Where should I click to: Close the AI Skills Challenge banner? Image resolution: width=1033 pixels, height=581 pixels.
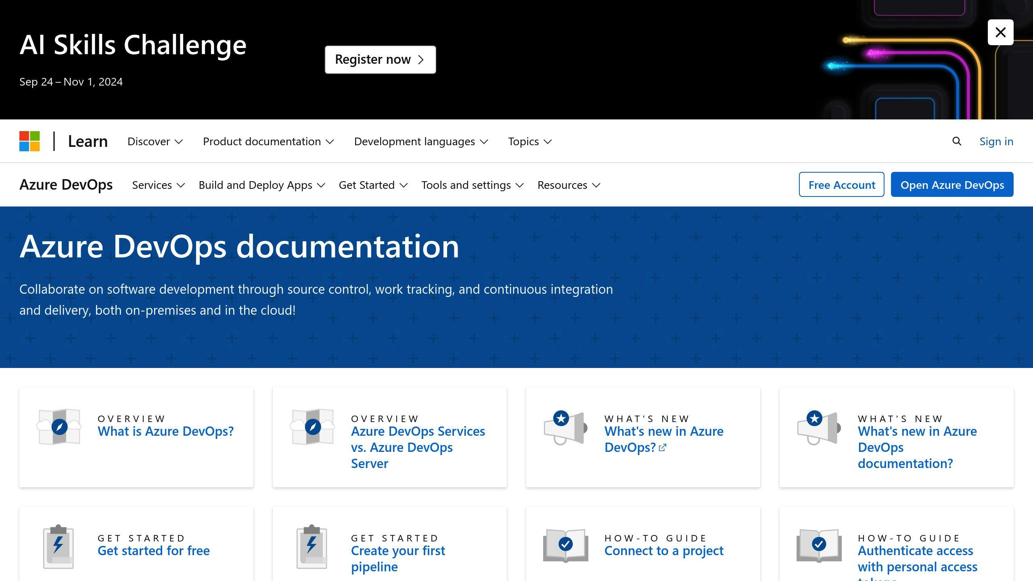point(1000,32)
